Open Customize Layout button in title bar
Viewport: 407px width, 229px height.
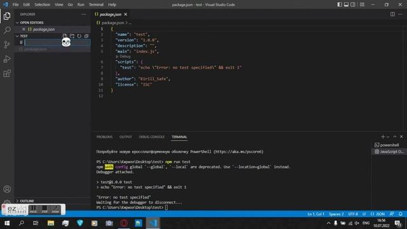(x=362, y=4)
